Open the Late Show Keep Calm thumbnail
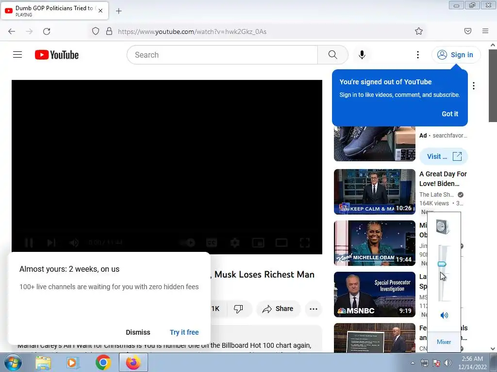The height and width of the screenshot is (372, 497). coord(374,192)
